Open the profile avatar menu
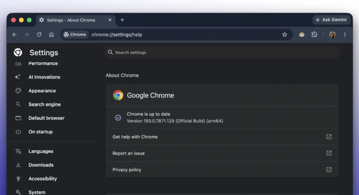 [333, 35]
